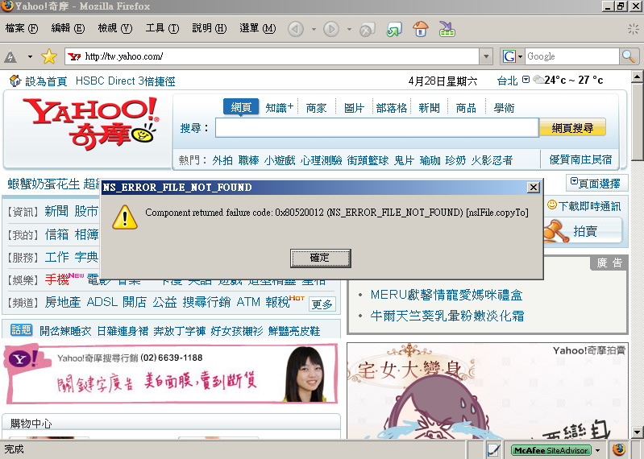The image size is (644, 459).
Task: Click the Yahoo! 奇摩 logo
Action: (91, 123)
